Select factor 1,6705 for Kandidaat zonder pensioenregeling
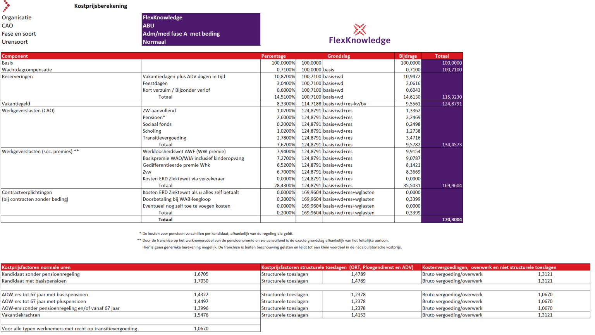The image size is (595, 335). coord(201,274)
